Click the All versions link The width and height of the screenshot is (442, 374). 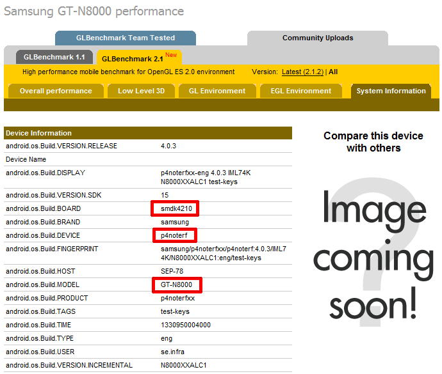click(333, 72)
